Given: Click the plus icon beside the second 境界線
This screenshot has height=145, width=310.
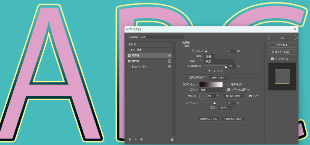Looking at the screenshot, I should pos(170,61).
